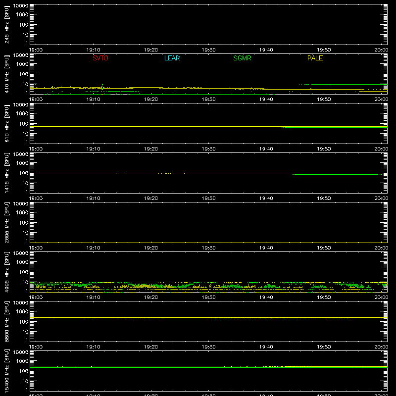Click 19:20 time label under 610 MHz panel
Viewport: 396px width, 396px height.
click(x=151, y=149)
